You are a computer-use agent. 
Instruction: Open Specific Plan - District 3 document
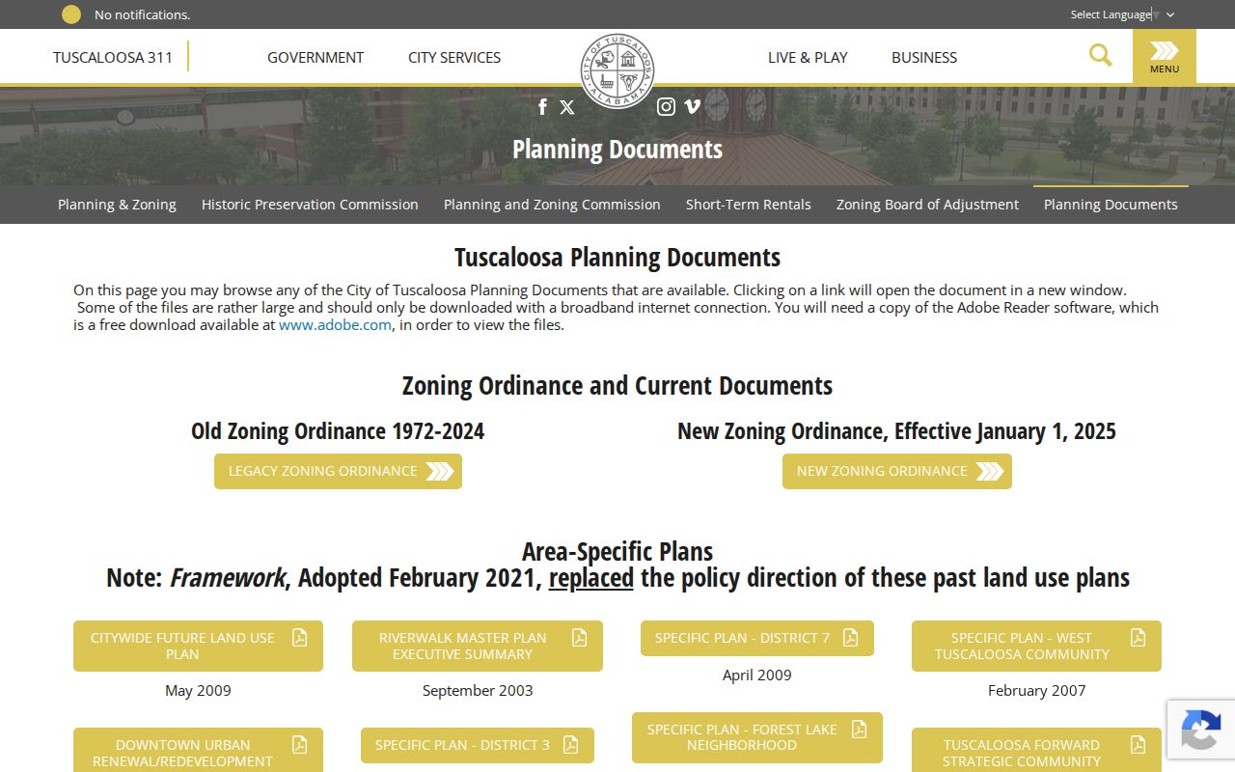tap(478, 745)
